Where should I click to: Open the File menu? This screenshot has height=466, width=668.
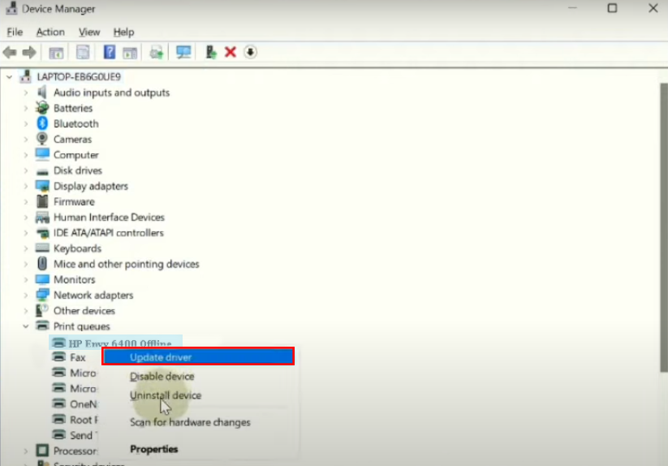(x=15, y=32)
